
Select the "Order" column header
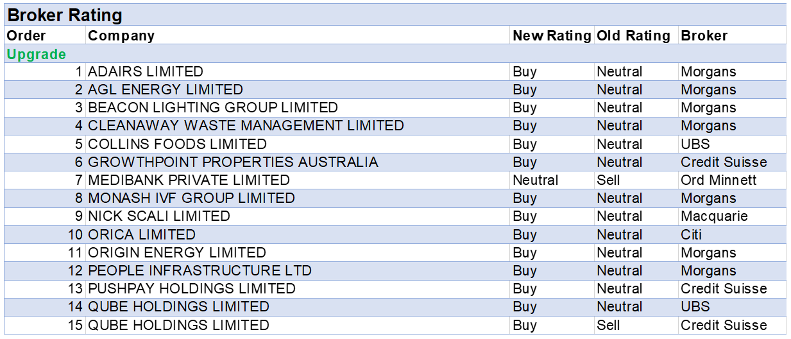tap(26, 36)
